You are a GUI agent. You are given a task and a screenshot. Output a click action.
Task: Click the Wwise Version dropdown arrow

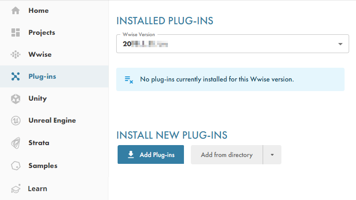click(340, 44)
